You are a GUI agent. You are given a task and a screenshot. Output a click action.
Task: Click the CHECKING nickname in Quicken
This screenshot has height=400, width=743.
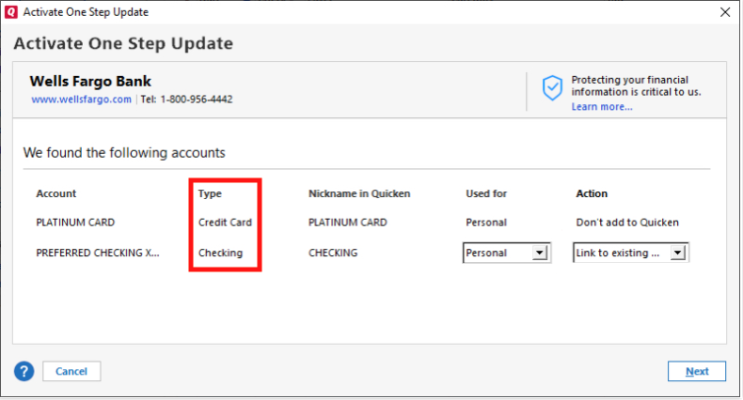click(333, 253)
